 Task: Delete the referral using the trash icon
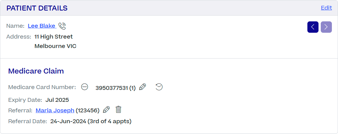tap(119, 110)
